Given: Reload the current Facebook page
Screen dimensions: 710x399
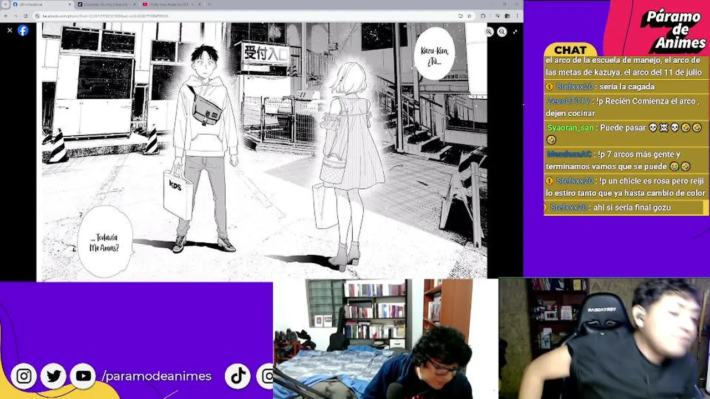Looking at the screenshot, I should point(25,16).
